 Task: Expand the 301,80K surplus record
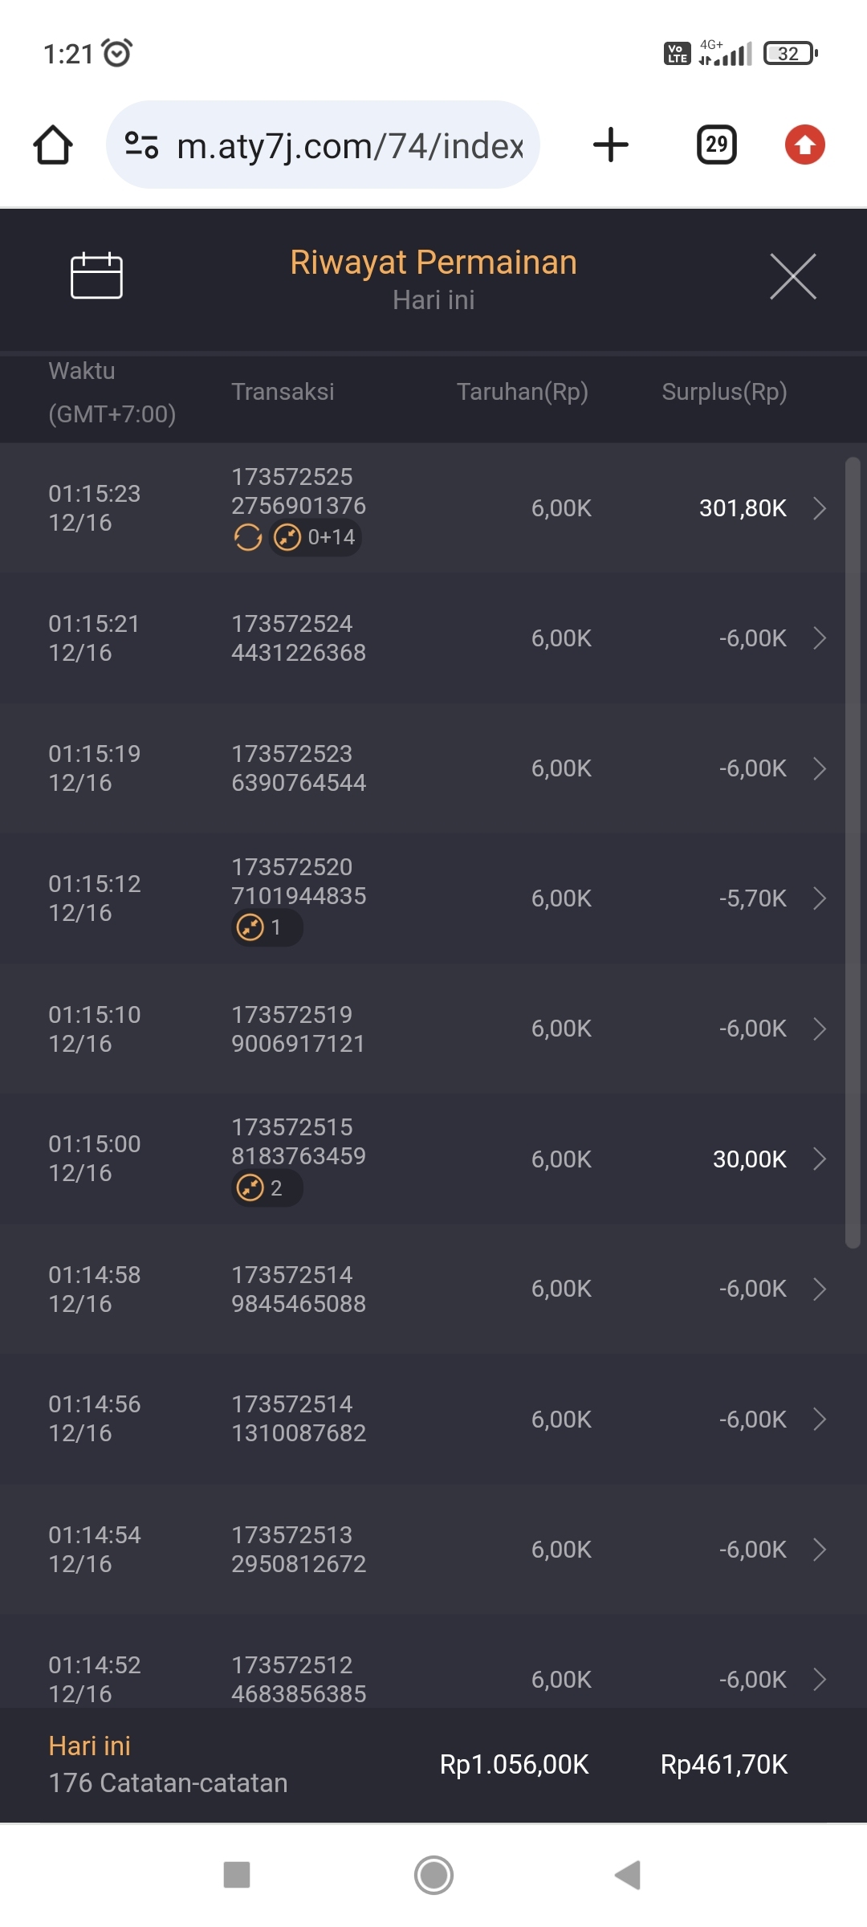819,508
